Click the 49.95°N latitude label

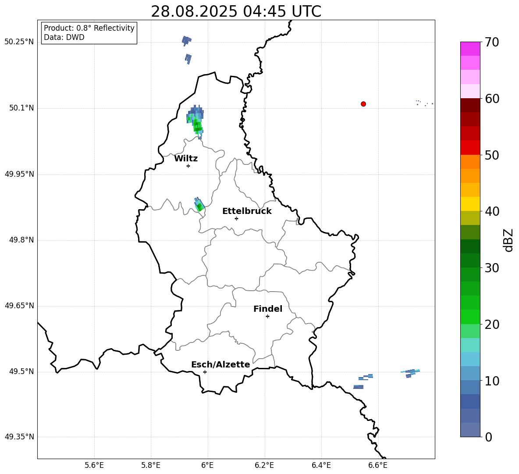point(19,174)
